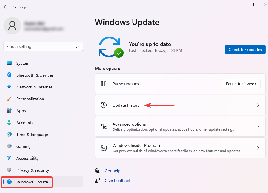Open Accessibility settings
This screenshot has width=268, height=193.
(43, 158)
